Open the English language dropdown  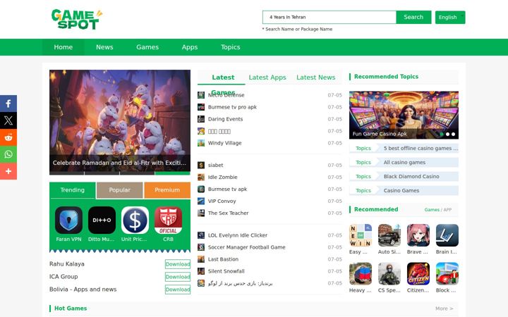click(450, 17)
